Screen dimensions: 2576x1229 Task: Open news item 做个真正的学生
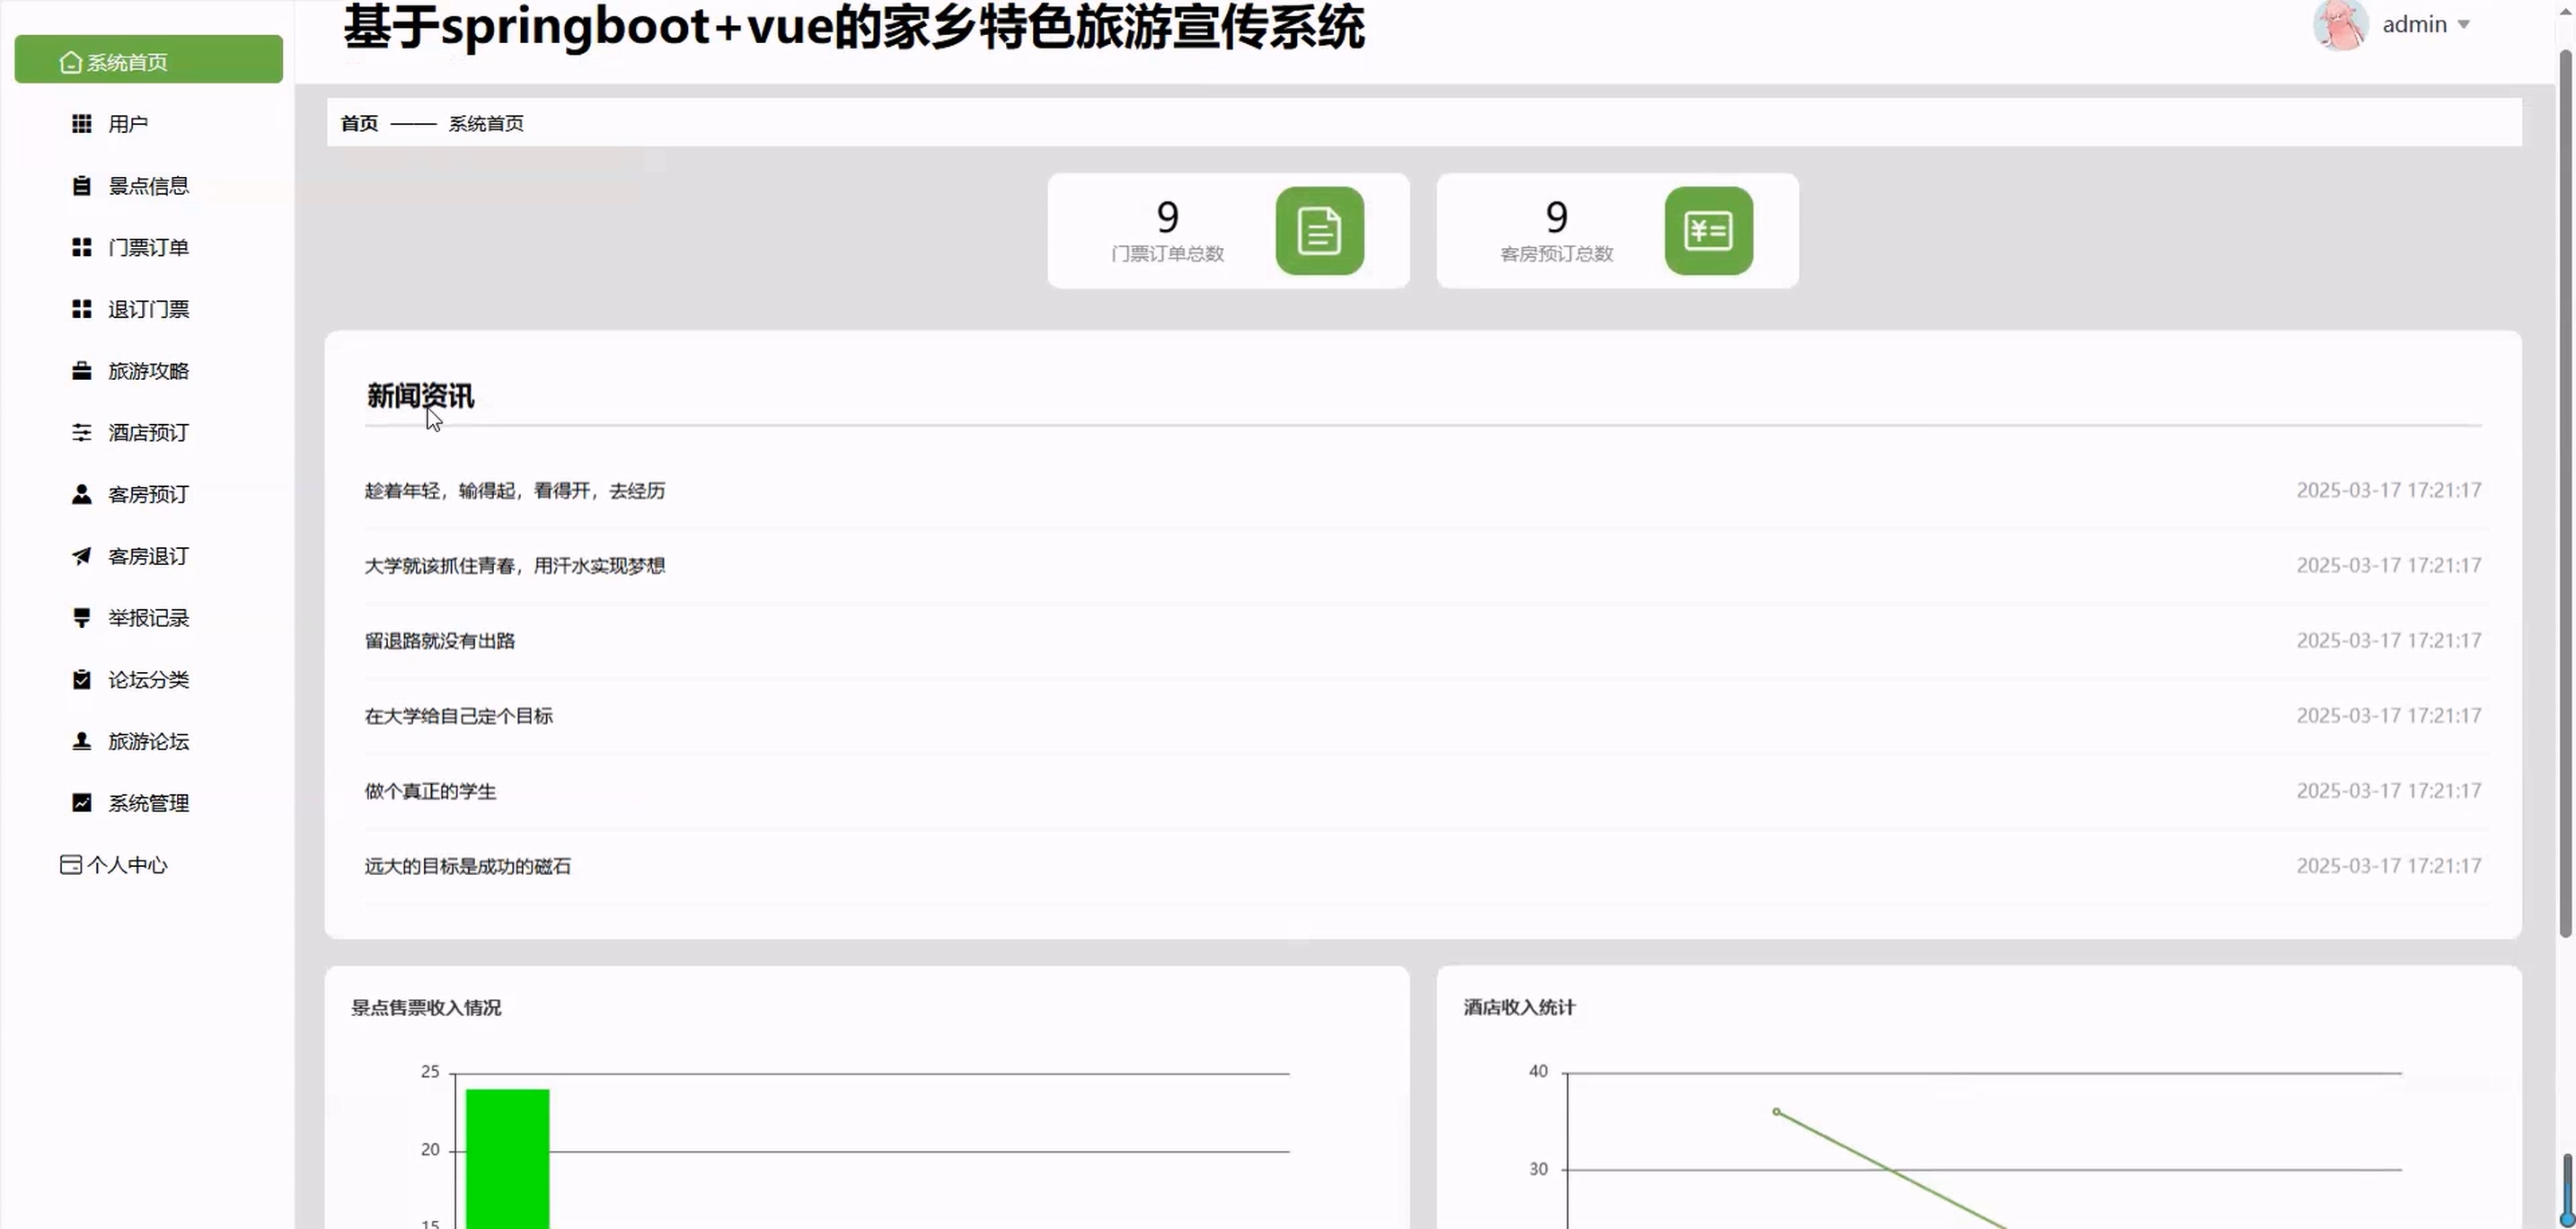pyautogui.click(x=430, y=791)
